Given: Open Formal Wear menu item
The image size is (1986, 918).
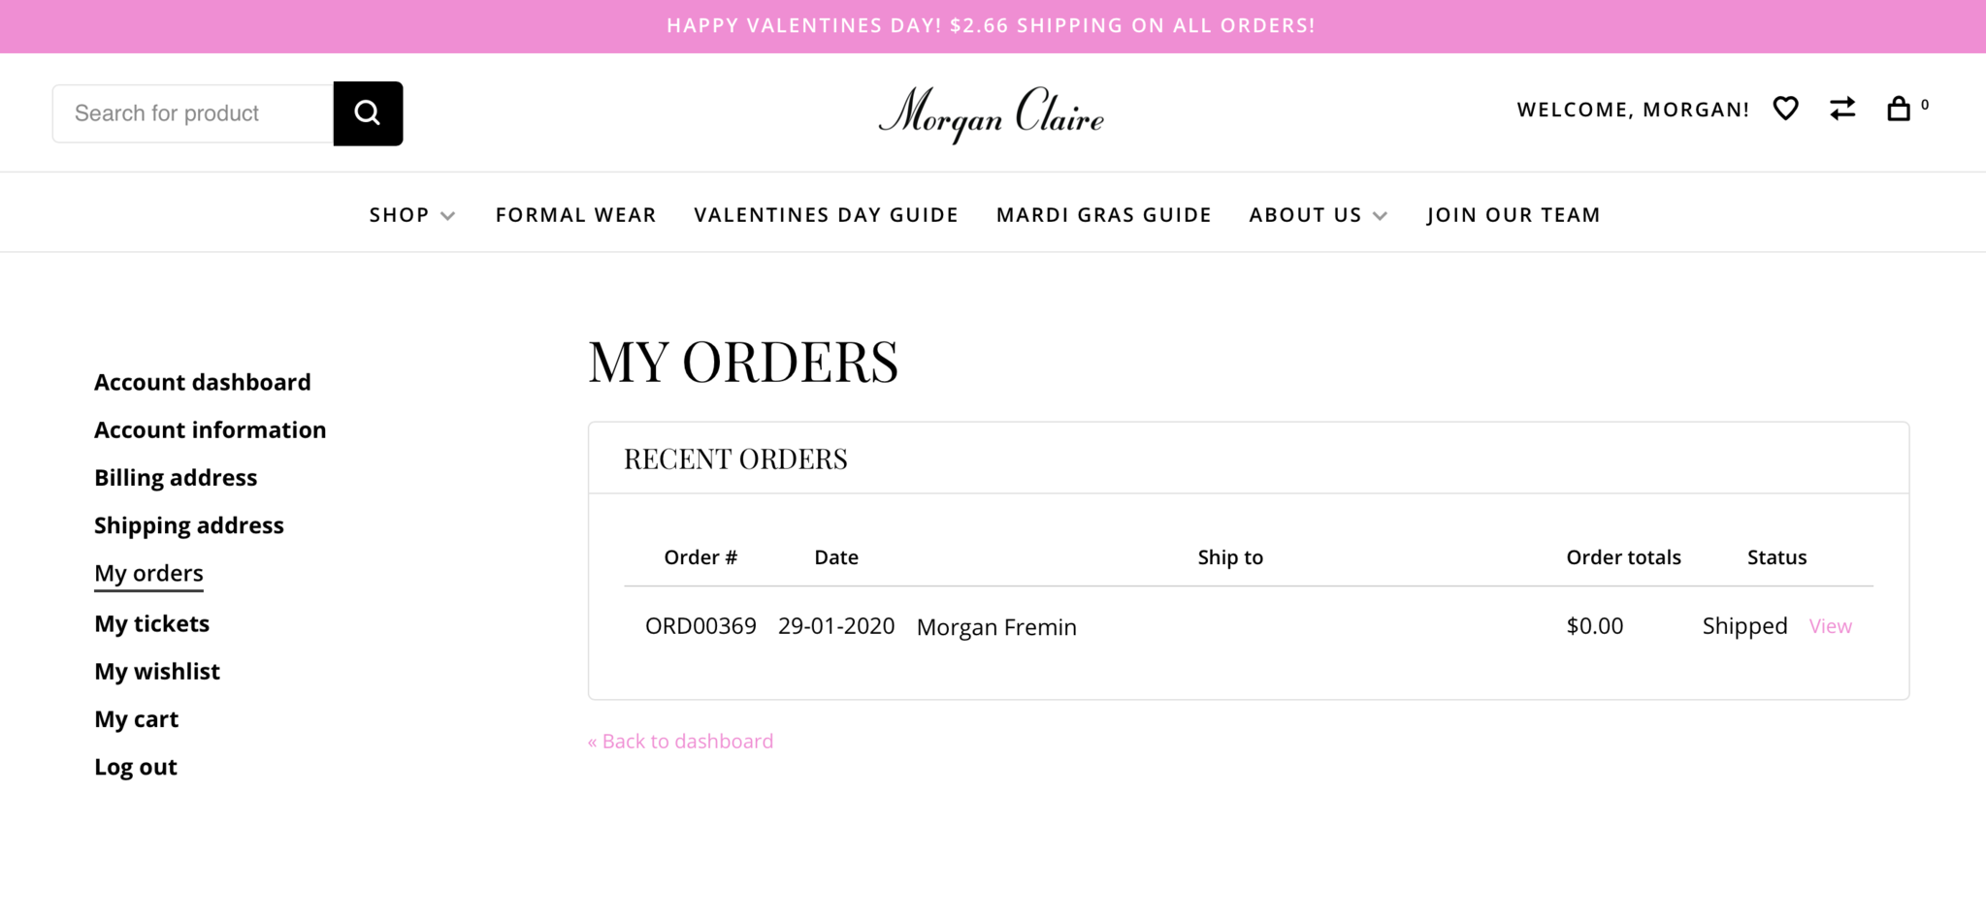Looking at the screenshot, I should coord(575,215).
